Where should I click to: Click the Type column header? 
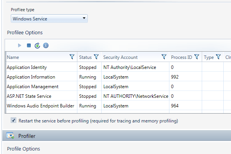209,57
